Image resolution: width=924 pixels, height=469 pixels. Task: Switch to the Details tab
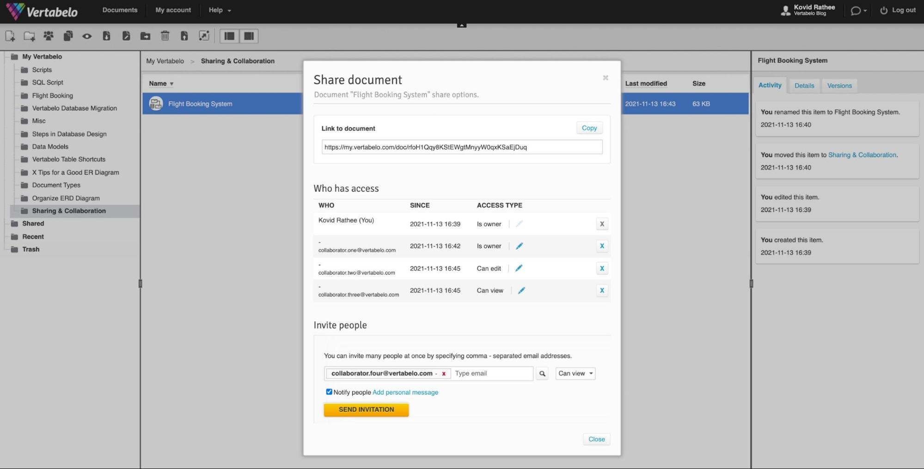coord(804,86)
